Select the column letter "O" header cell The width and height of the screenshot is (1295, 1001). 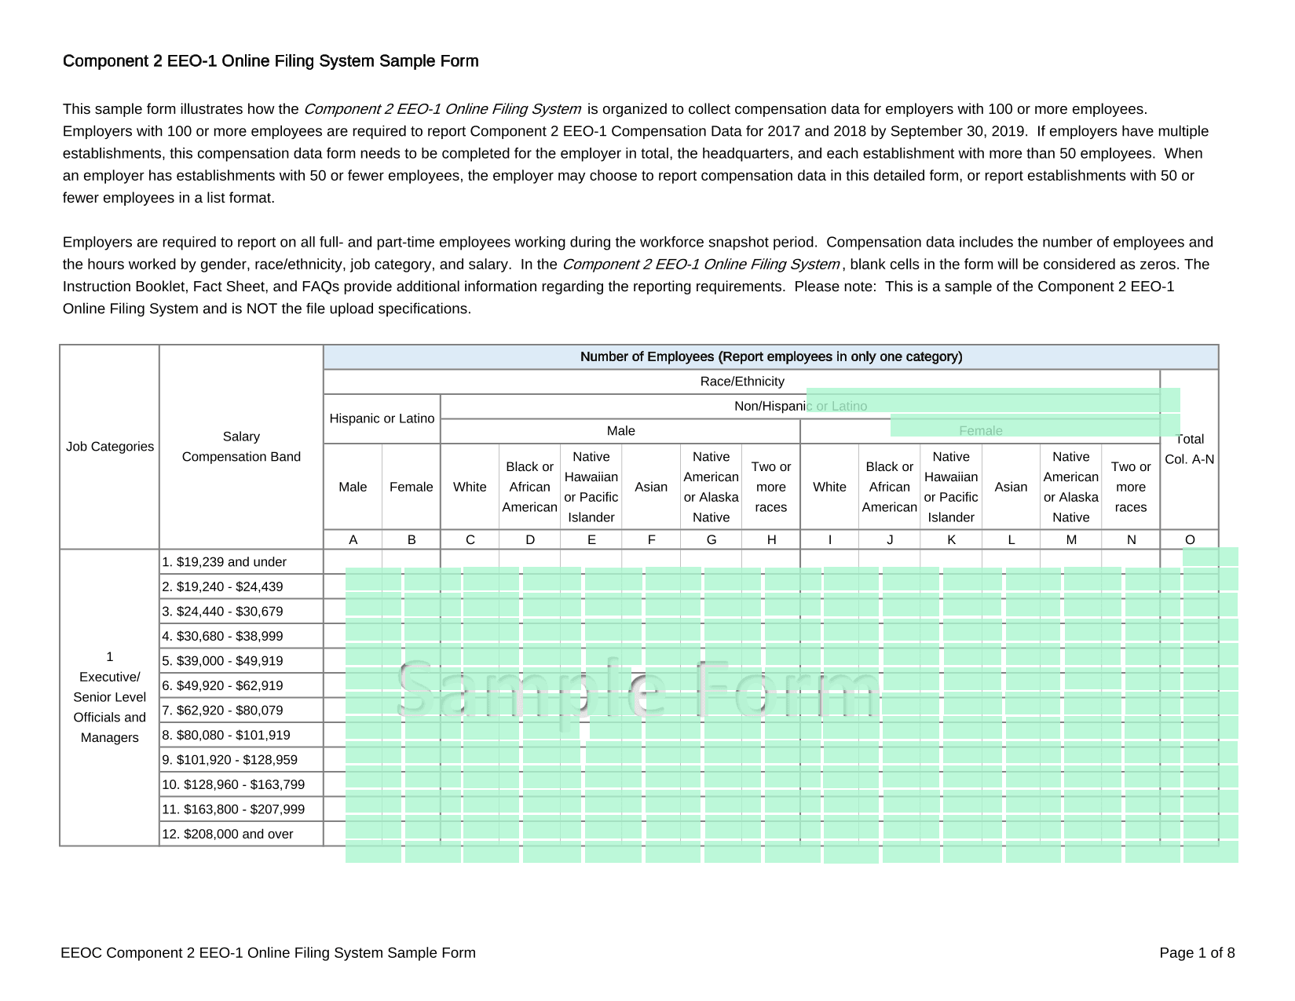1190,539
